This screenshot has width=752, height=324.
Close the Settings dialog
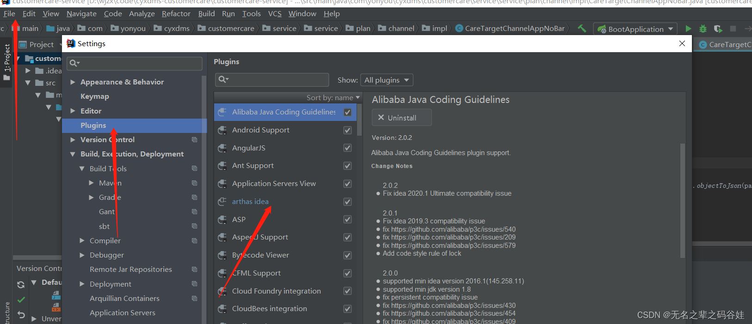click(682, 43)
